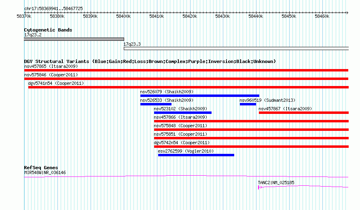Select the nsv575846 (Cooper2011) loss bar

(x=186, y=79)
